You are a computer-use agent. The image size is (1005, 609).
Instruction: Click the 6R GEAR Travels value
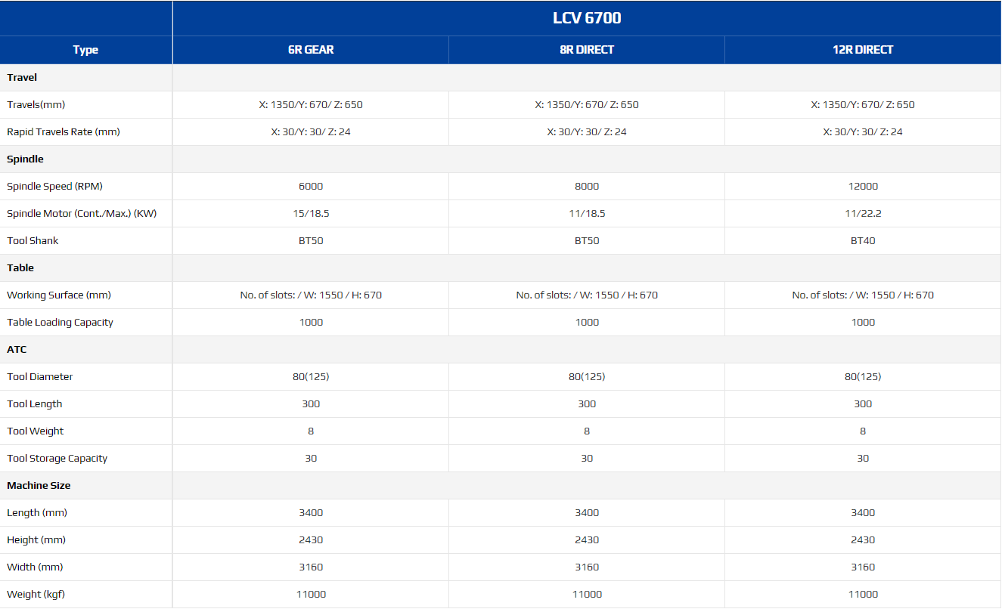pyautogui.click(x=311, y=104)
